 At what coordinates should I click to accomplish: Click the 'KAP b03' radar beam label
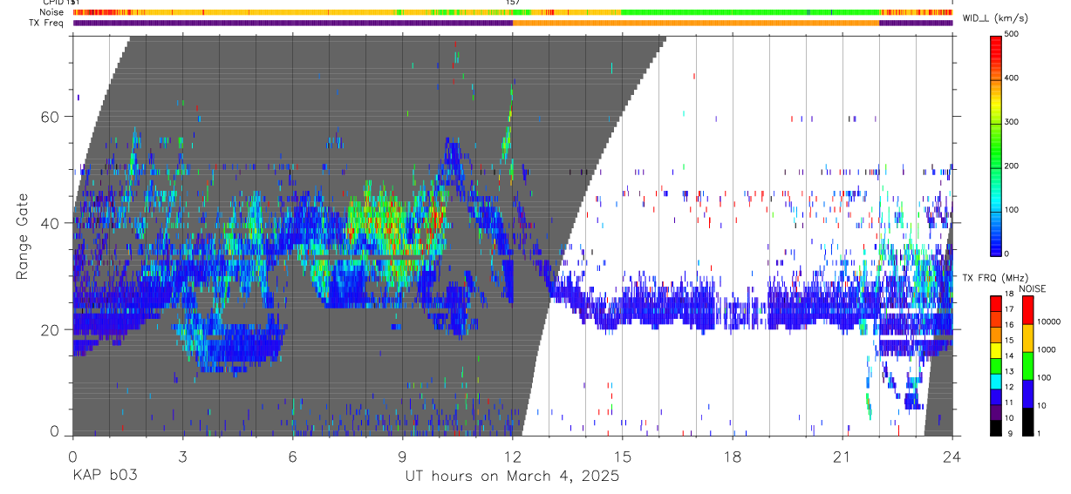(x=105, y=477)
